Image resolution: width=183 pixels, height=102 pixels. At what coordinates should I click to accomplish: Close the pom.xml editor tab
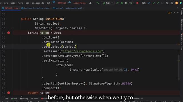(84, 8)
